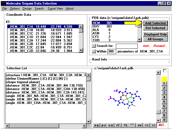Open the Export View menu

tap(55, 9)
